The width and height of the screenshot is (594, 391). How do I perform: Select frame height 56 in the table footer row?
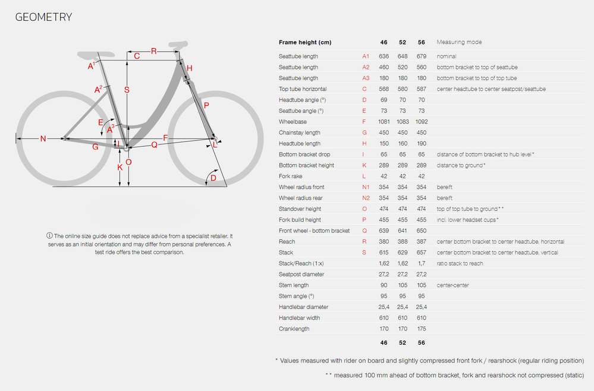click(x=421, y=343)
